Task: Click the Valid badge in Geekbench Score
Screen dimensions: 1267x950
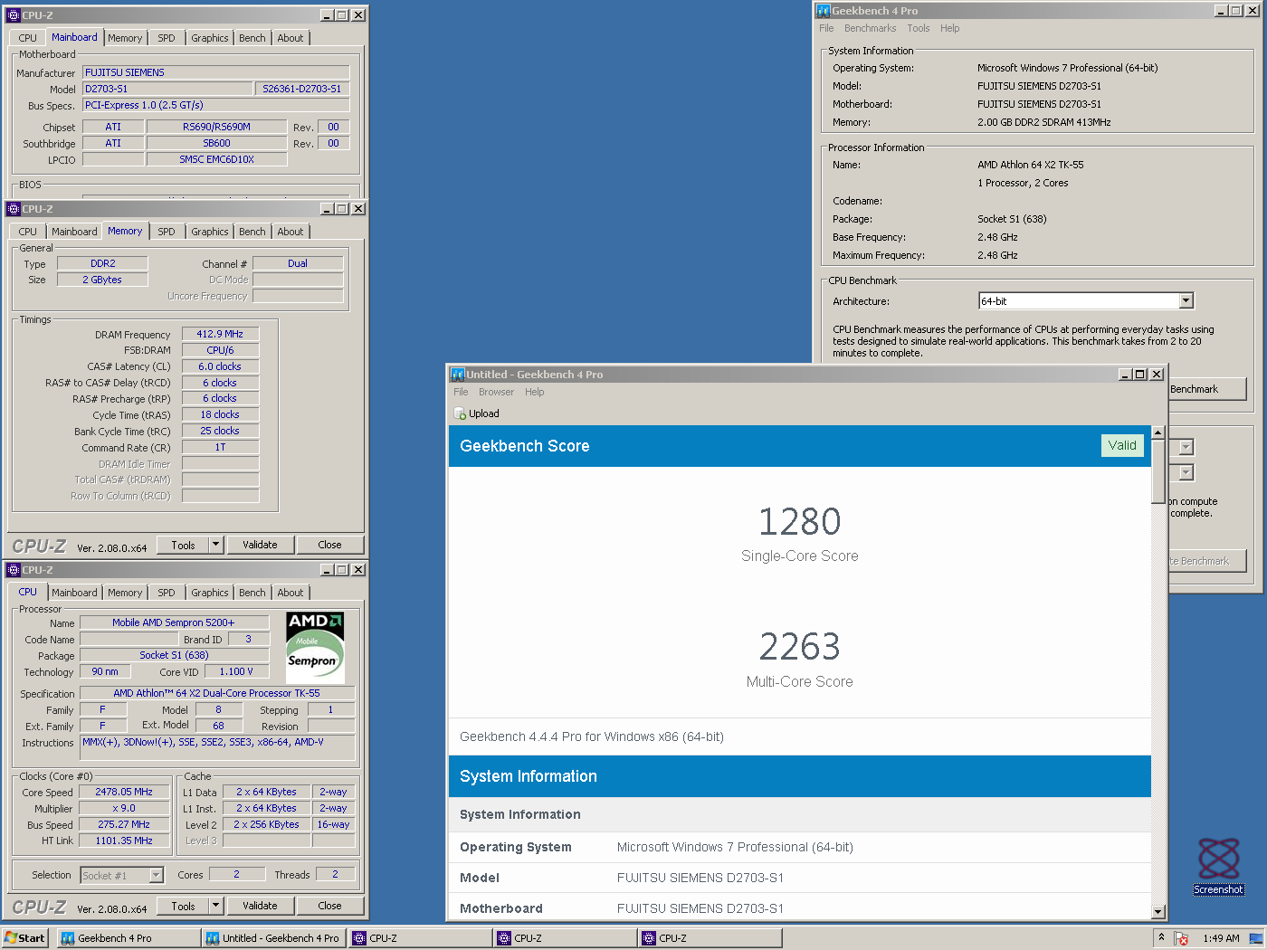Action: coord(1122,445)
